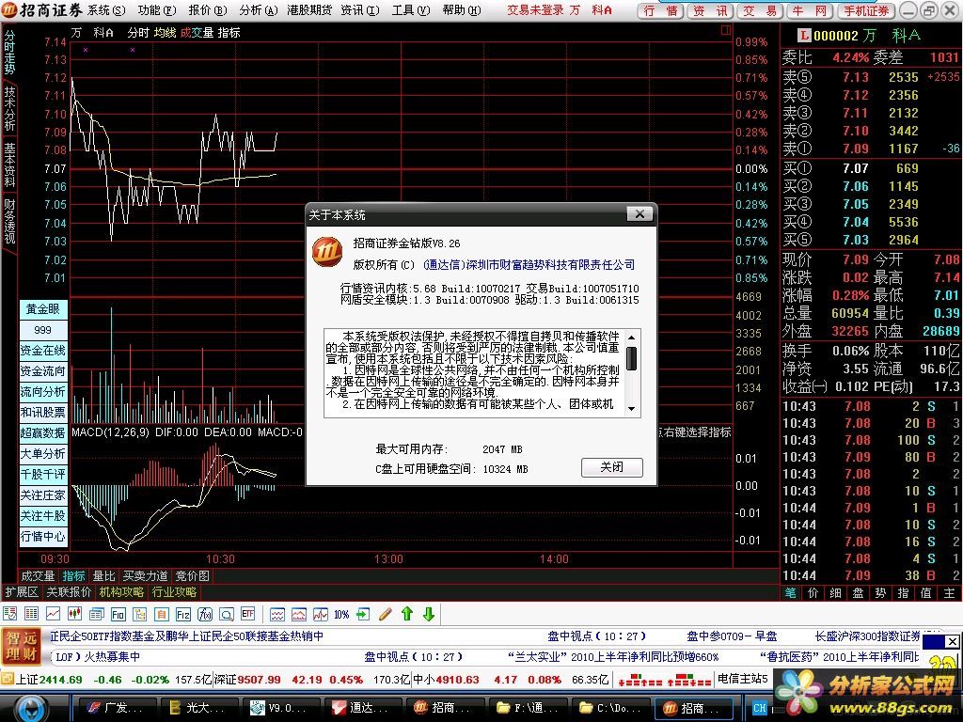The height and width of the screenshot is (722, 963).
Task: Switch to the 买卖力道 tab
Action: tap(145, 576)
